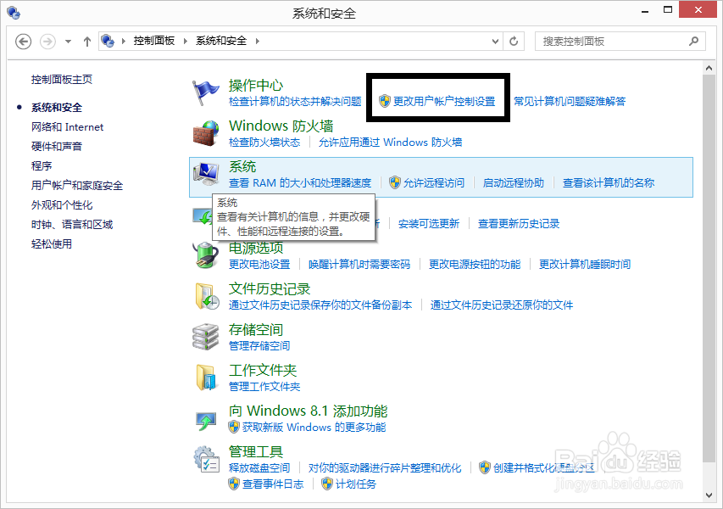
Task: Expand the address bar history dropdown
Action: pyautogui.click(x=495, y=42)
